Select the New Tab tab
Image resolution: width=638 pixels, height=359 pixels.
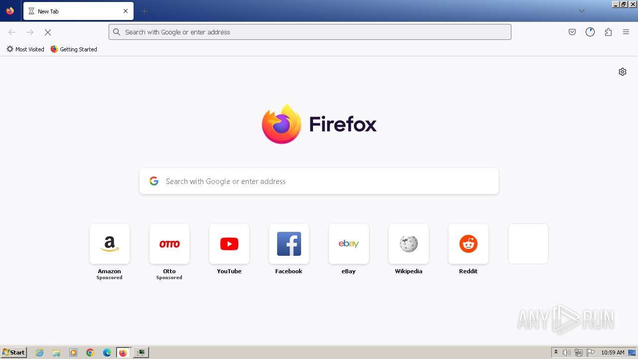coord(78,11)
